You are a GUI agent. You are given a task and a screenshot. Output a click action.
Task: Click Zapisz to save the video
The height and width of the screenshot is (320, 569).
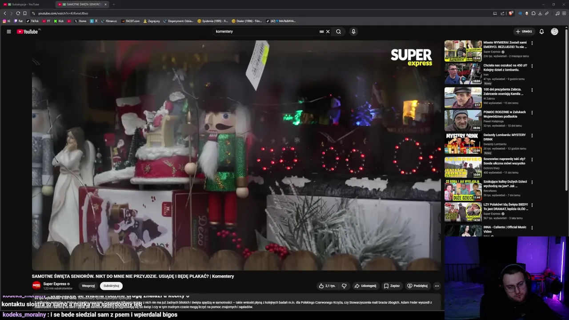tap(392, 286)
